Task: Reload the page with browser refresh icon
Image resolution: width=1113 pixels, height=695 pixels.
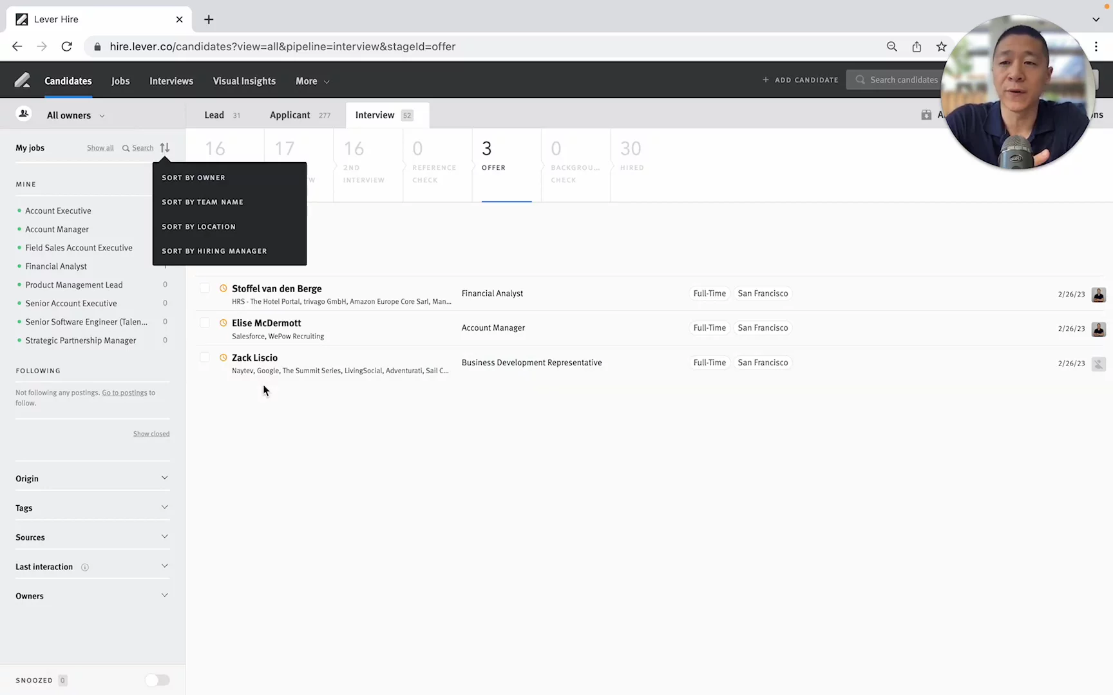Action: 66,46
